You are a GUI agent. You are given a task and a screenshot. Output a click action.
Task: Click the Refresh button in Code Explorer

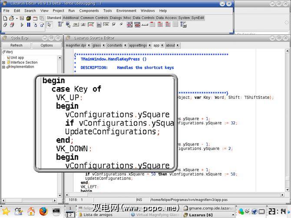point(17,46)
